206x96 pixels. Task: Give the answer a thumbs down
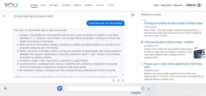point(123,80)
